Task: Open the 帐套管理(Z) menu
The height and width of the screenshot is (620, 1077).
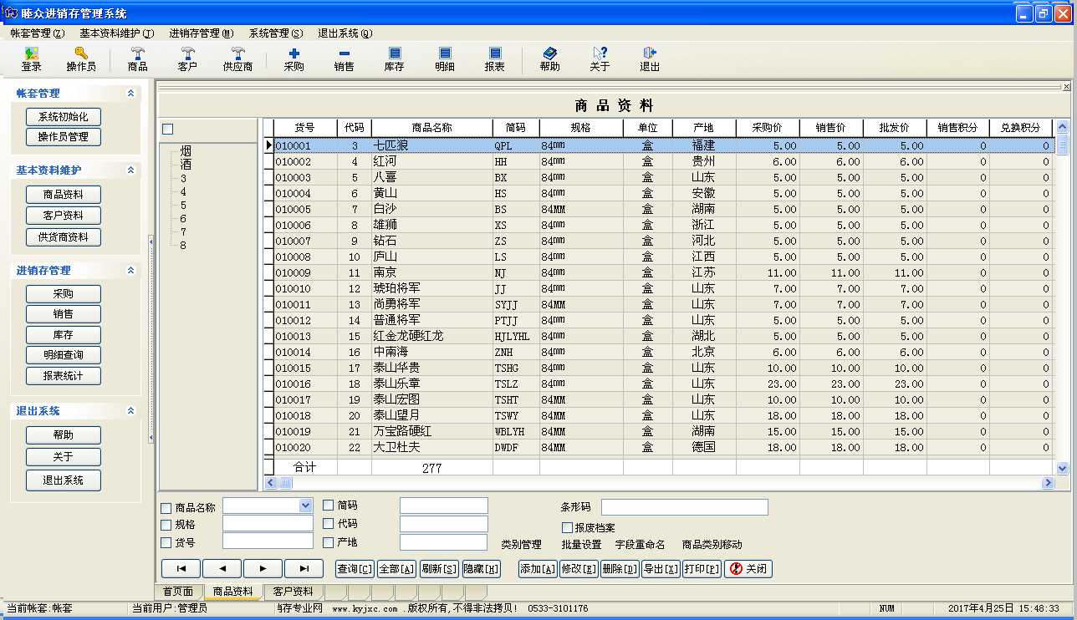Action: click(x=37, y=33)
